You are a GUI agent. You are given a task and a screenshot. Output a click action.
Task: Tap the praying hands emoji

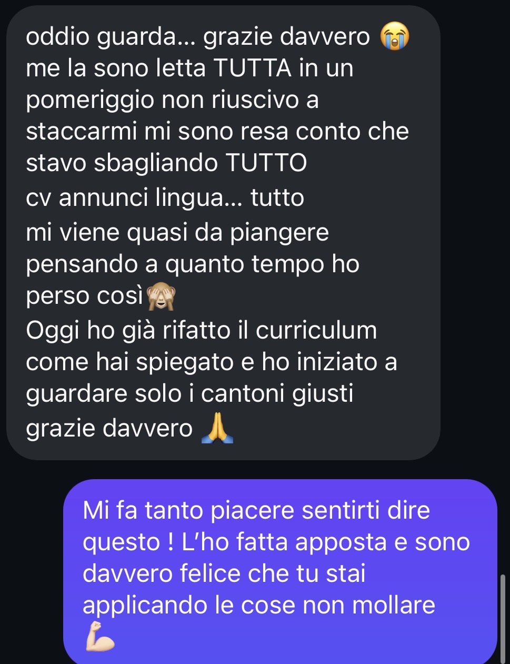[217, 428]
